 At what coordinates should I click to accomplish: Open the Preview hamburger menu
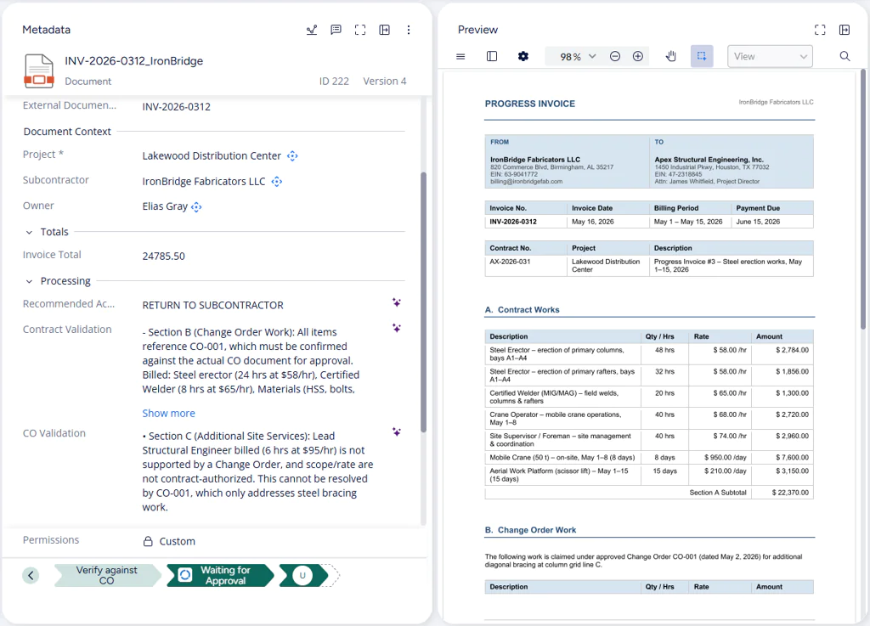(x=460, y=57)
